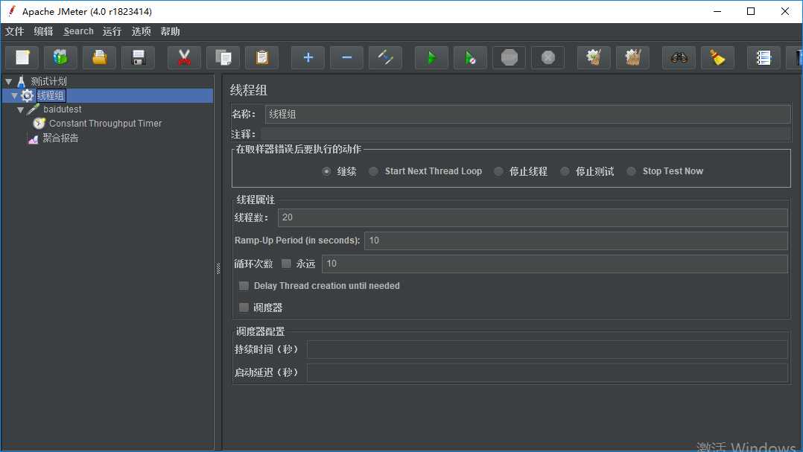Click the Constant Throughput Timer clock icon
803x452 pixels.
(x=39, y=124)
